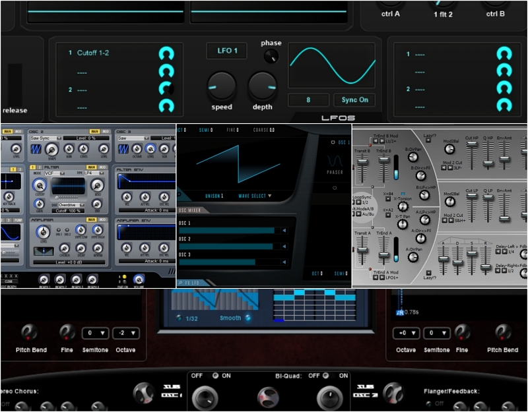This screenshot has width=528, height=412.
Task: Click the LFO step value field showing 8
Action: click(308, 100)
